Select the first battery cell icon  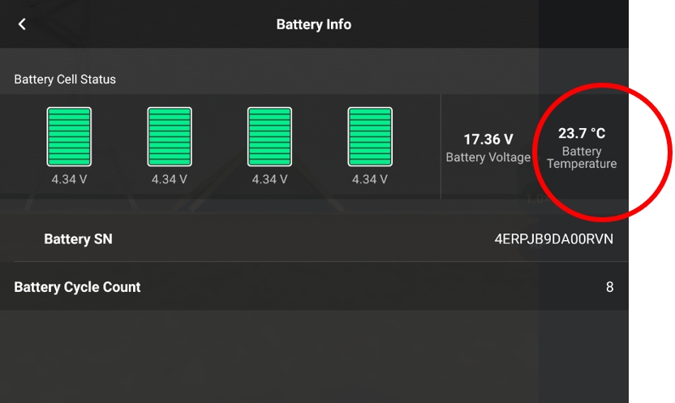point(69,137)
